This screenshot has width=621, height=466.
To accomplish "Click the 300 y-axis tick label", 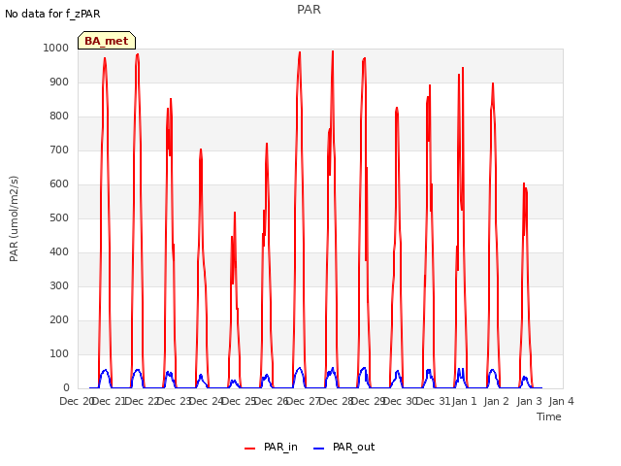I will (x=59, y=285).
